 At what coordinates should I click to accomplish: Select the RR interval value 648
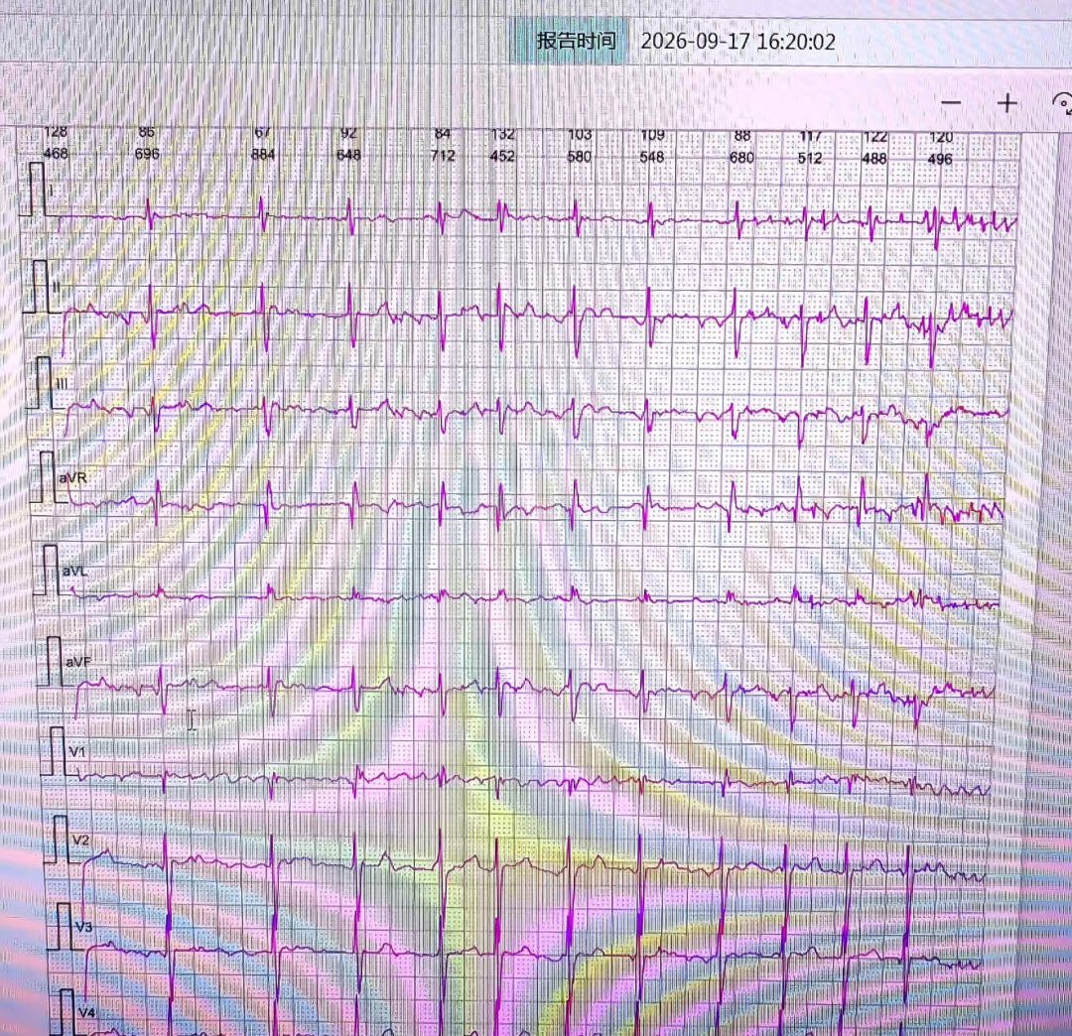[348, 155]
